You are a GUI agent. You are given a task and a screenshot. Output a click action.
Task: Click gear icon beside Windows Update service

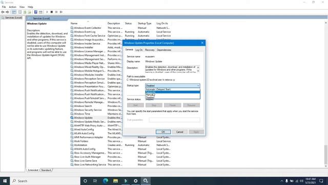pyautogui.click(x=72, y=118)
